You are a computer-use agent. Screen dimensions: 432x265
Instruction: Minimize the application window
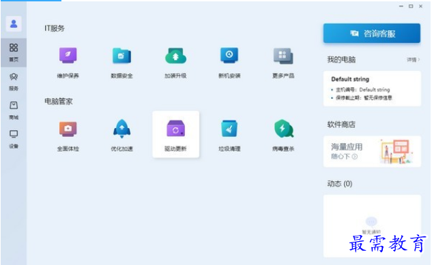pyautogui.click(x=401, y=6)
